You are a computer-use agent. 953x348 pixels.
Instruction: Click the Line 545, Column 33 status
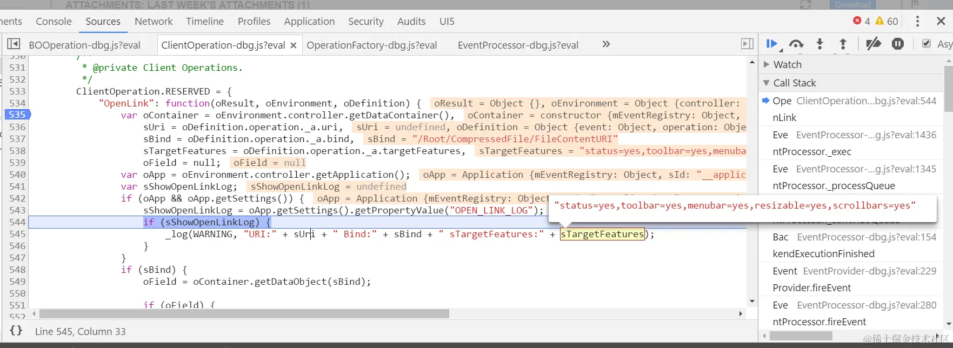80,331
